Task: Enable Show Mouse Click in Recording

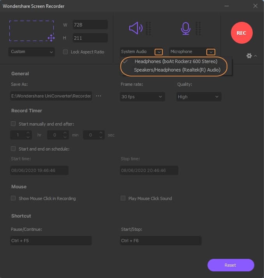Action: 14,198
